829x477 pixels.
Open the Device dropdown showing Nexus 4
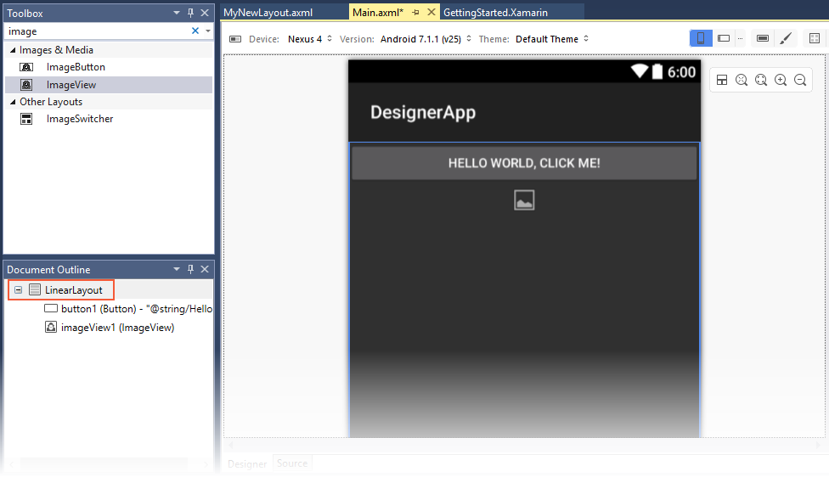pos(310,39)
